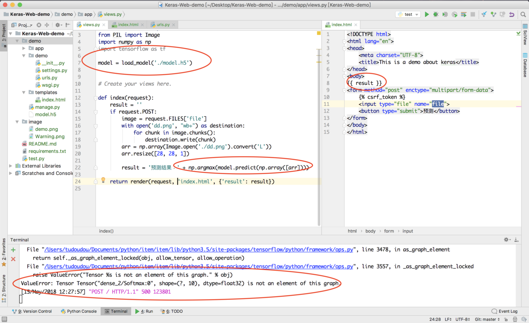The width and height of the screenshot is (529, 323).
Task: Open the Project panel settings gear
Action: (x=58, y=25)
